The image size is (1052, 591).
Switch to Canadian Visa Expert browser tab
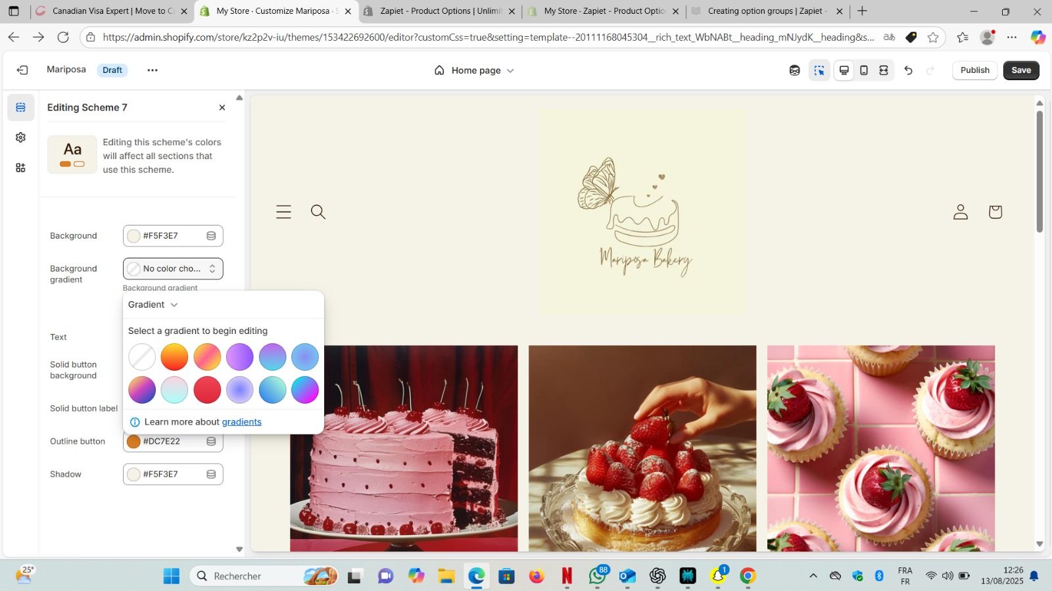[x=112, y=11]
